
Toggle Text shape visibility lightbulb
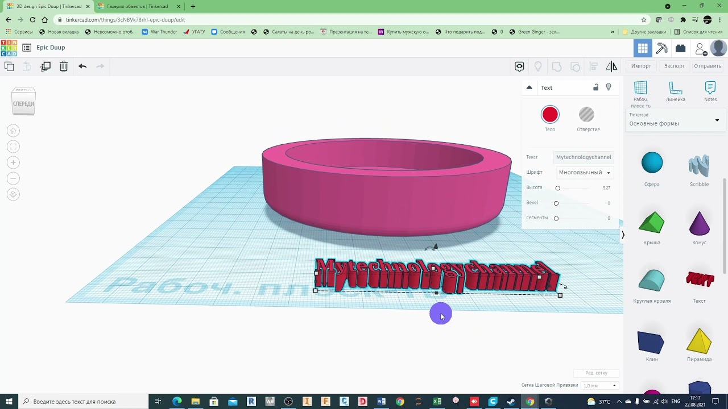pyautogui.click(x=609, y=87)
